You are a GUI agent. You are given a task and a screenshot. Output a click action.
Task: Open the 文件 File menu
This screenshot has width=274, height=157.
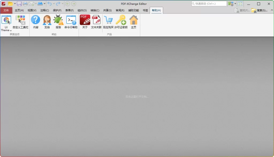pyautogui.click(x=6, y=10)
